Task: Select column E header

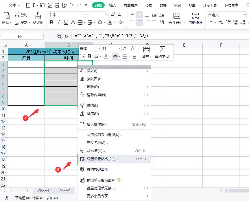Action: point(184,45)
